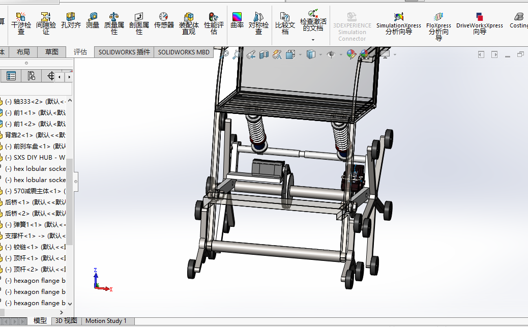The width and height of the screenshot is (528, 327).
Task: Click Zoom to Area magnifier icon
Action: pyautogui.click(x=238, y=54)
